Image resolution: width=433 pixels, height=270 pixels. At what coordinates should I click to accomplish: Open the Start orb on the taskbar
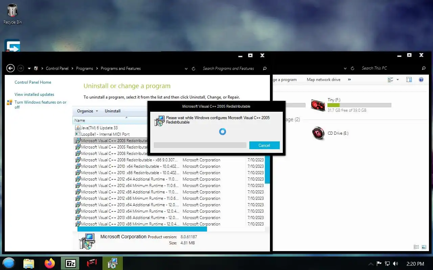click(x=9, y=263)
